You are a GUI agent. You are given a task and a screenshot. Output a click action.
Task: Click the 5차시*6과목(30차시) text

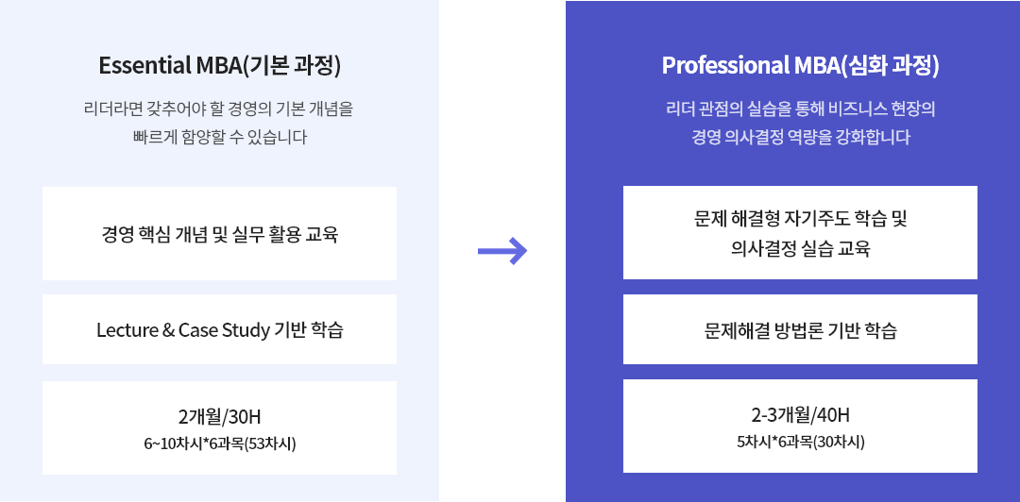pos(800,443)
